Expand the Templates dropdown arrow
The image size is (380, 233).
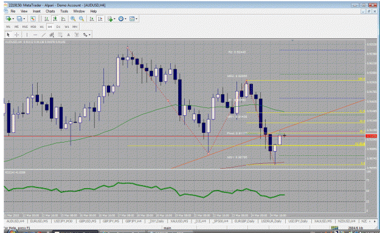(136, 19)
